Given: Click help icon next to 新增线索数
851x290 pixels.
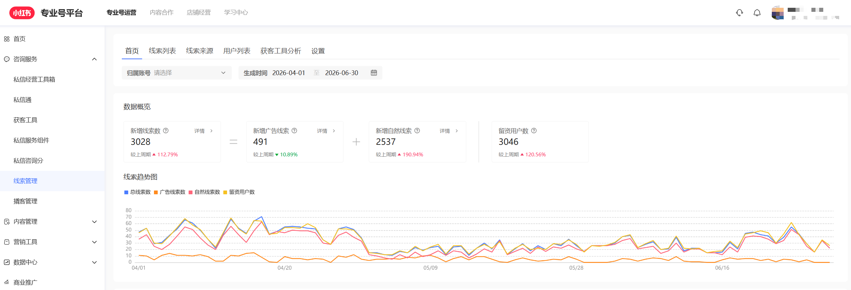Looking at the screenshot, I should 166,131.
